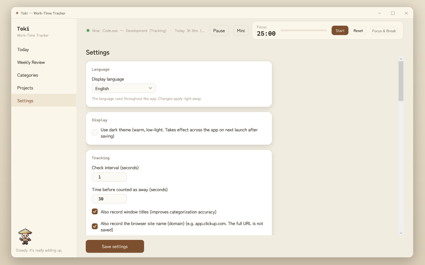Close the Toki window
Viewport: 425px width, 265px height.
406,13
